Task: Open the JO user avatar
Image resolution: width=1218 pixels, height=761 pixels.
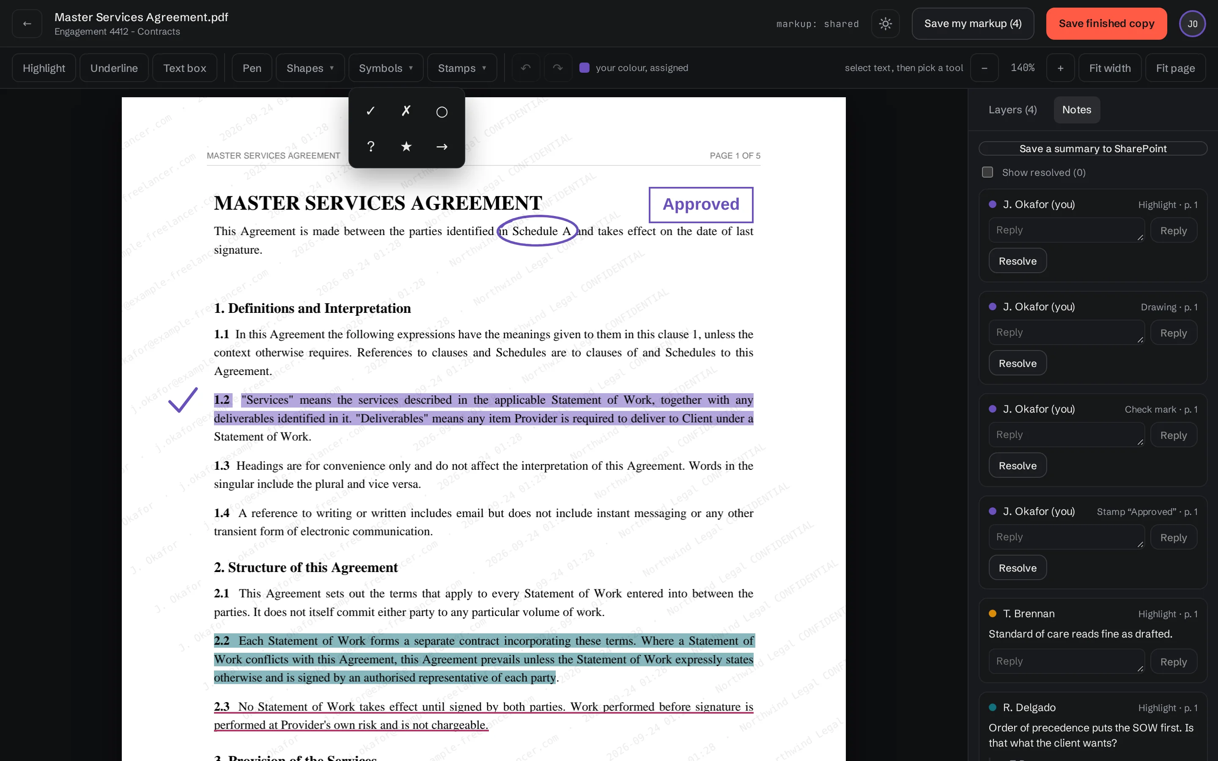Action: click(x=1192, y=24)
